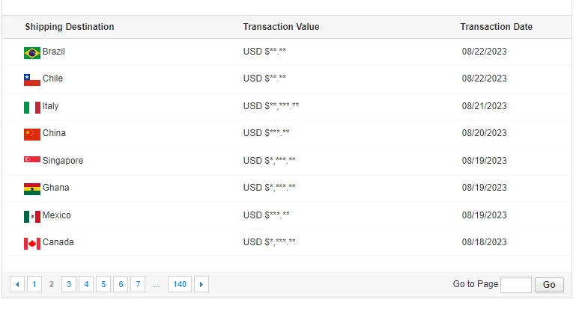The width and height of the screenshot is (579, 317).
Task: Click the China flag icon
Action: click(x=31, y=134)
